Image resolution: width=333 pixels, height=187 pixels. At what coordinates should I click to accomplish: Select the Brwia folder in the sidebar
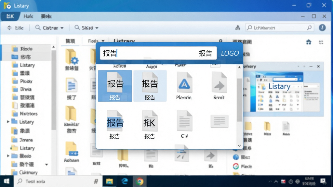coord(22,89)
